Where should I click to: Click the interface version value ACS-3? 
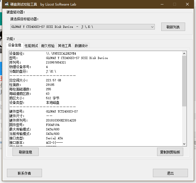[50, 143]
